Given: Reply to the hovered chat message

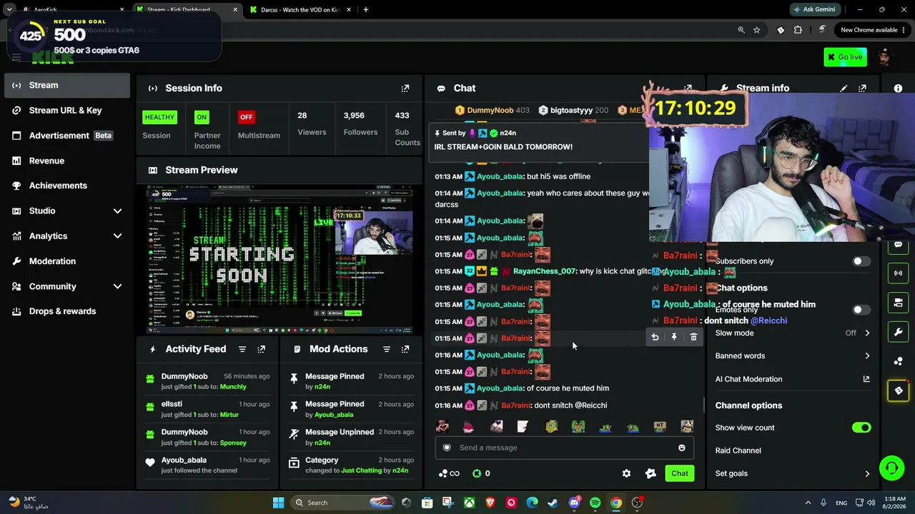Looking at the screenshot, I should point(655,337).
